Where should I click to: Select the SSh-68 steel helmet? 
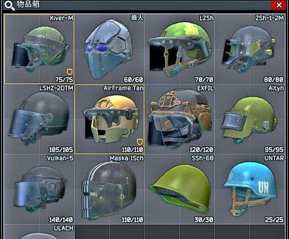tap(180, 189)
